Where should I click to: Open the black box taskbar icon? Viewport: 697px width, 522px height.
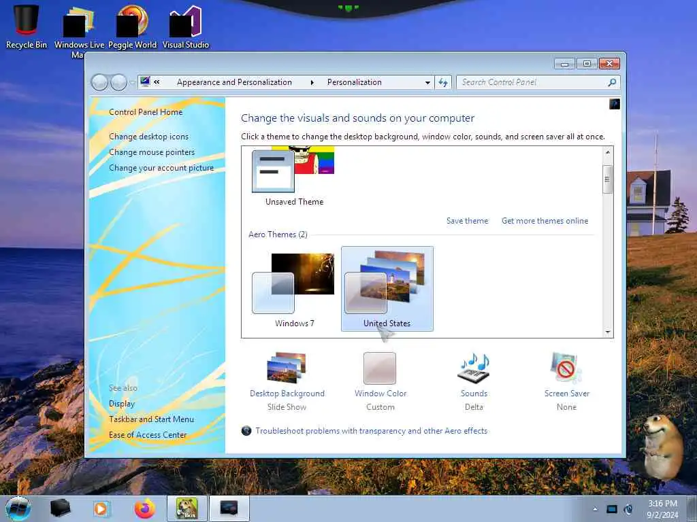tap(60, 508)
